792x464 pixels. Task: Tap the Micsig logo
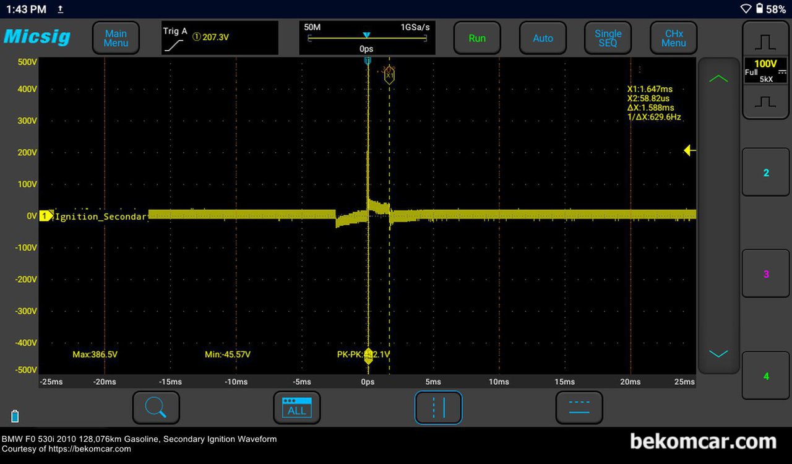[37, 37]
